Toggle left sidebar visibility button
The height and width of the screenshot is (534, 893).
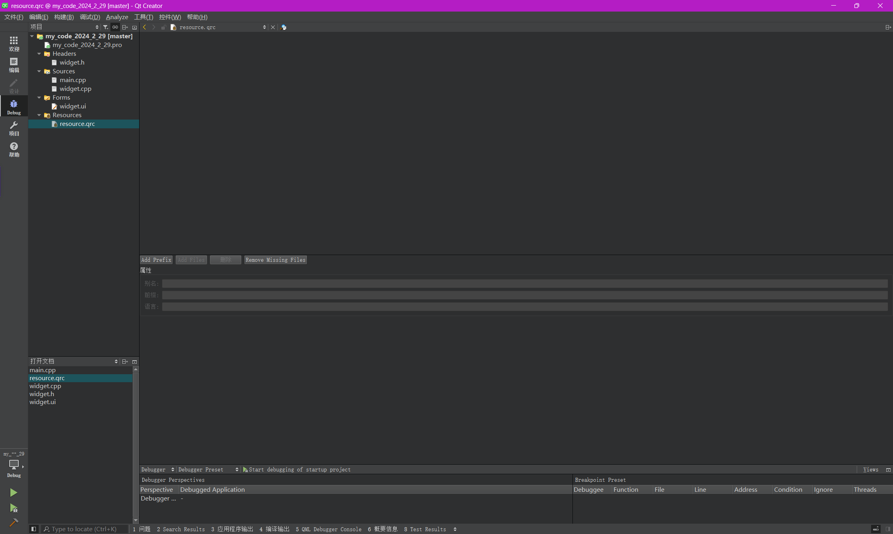pyautogui.click(x=34, y=529)
